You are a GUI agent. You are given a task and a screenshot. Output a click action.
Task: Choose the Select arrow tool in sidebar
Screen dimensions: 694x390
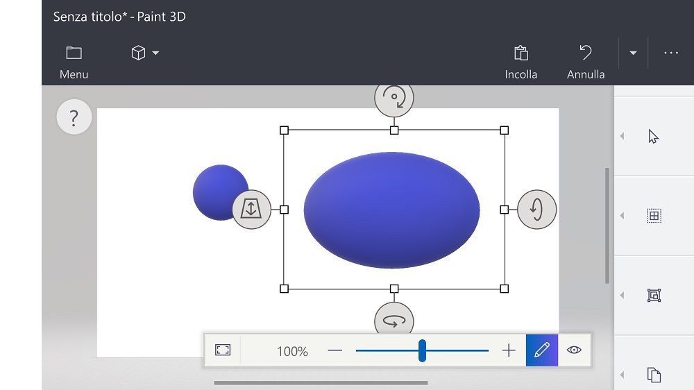click(x=653, y=136)
